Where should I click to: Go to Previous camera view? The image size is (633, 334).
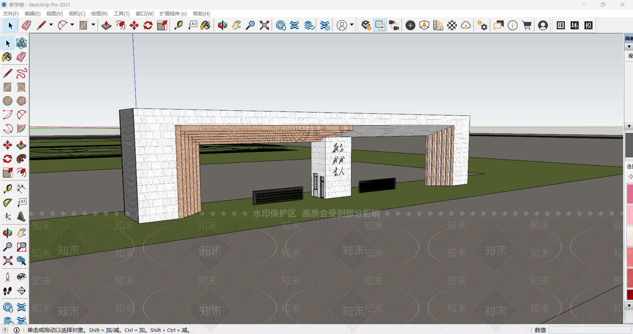click(x=21, y=261)
